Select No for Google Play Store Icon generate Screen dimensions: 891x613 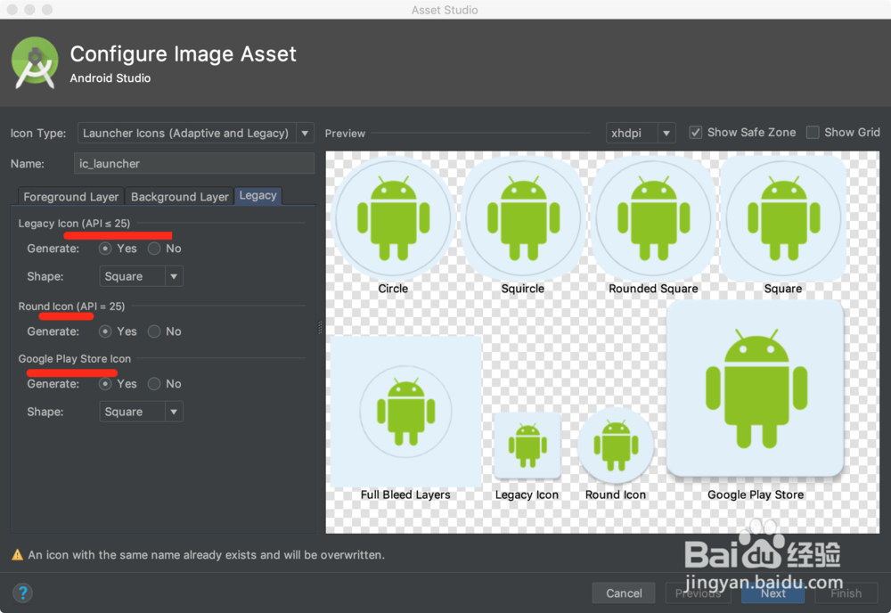point(154,384)
